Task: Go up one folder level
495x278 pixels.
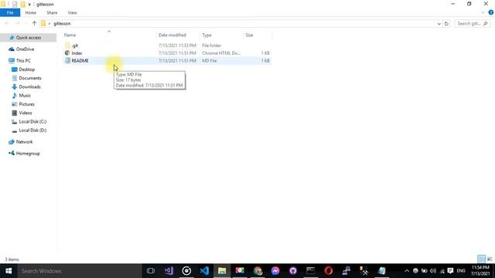Action: (34, 23)
